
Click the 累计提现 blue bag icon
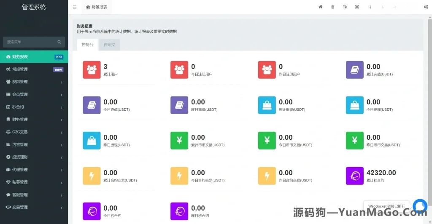267,105
